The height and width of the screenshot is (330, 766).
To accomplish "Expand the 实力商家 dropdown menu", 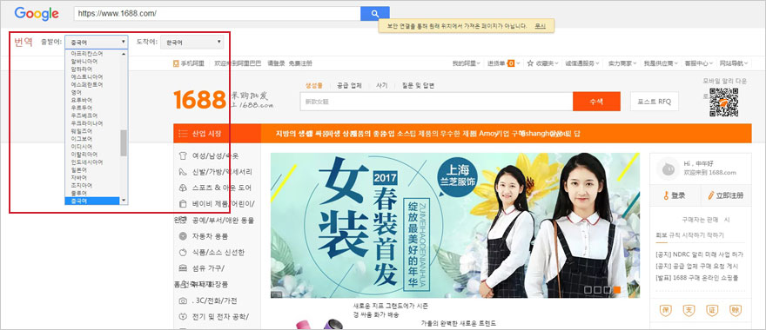I will pyautogui.click(x=622, y=63).
